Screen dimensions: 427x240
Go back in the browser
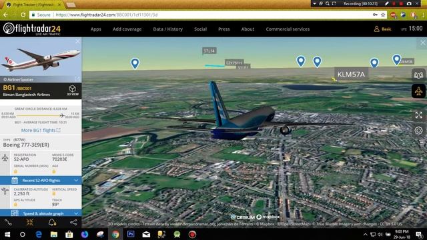[x=6, y=15]
